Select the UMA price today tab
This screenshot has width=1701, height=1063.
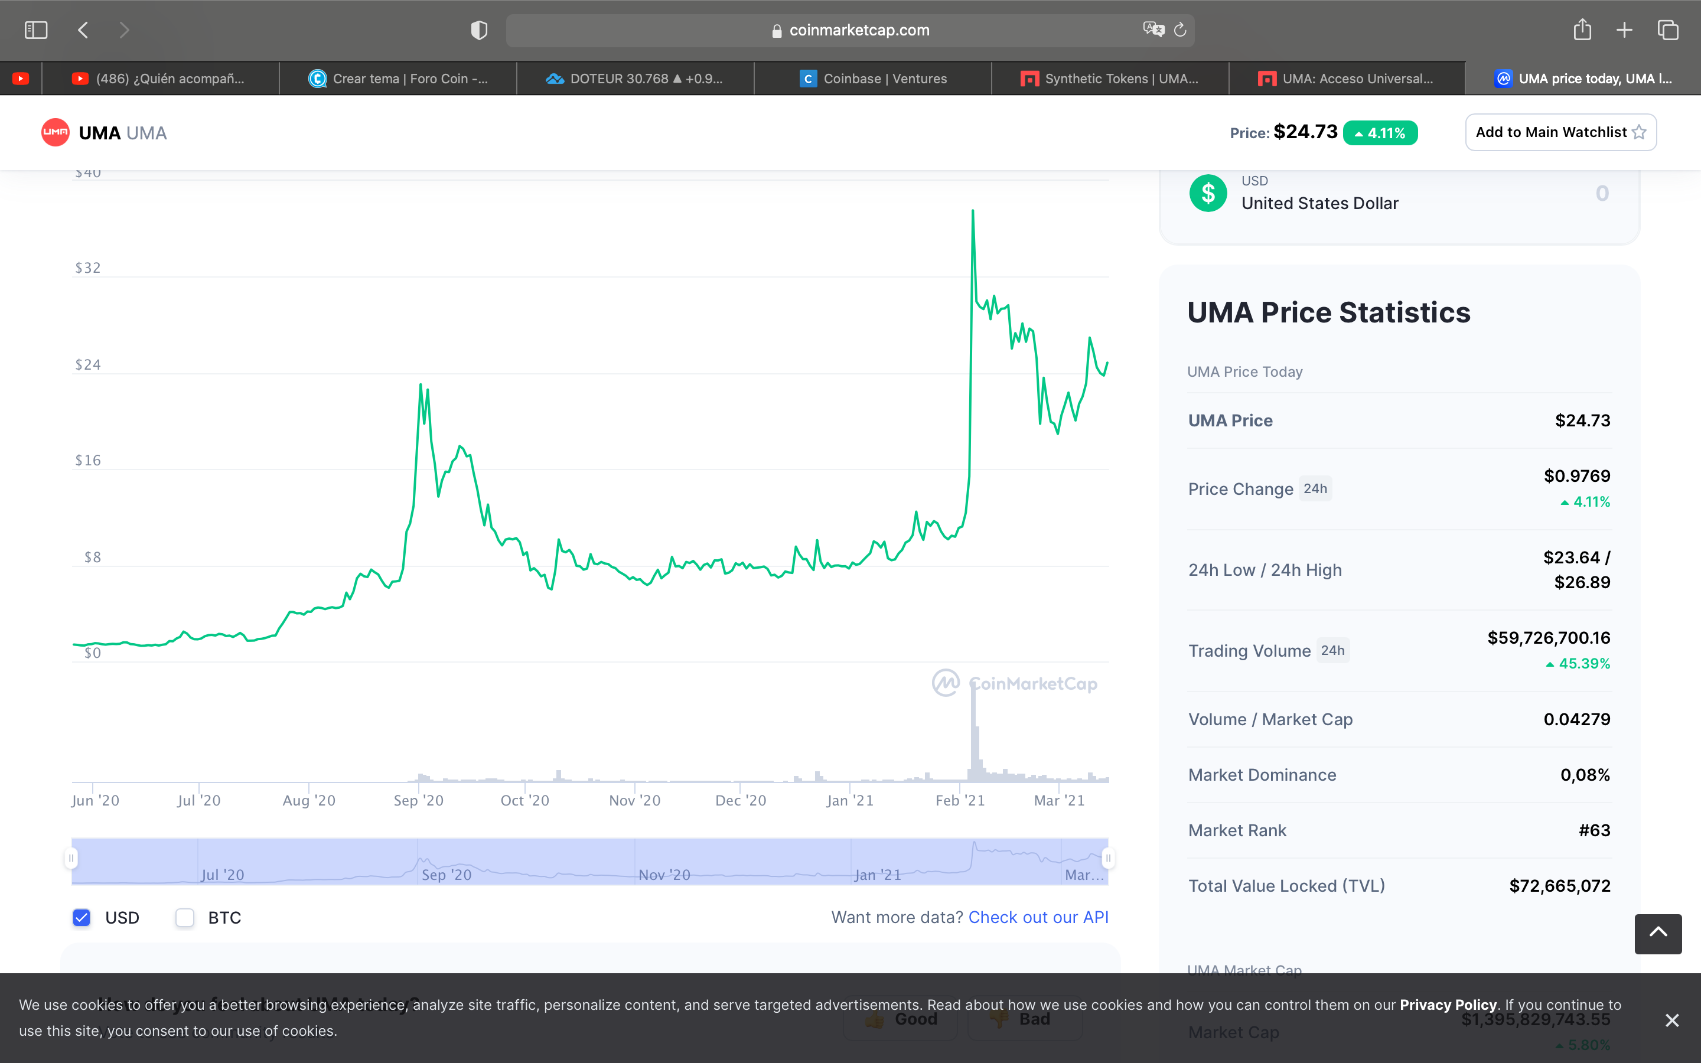point(1583,79)
